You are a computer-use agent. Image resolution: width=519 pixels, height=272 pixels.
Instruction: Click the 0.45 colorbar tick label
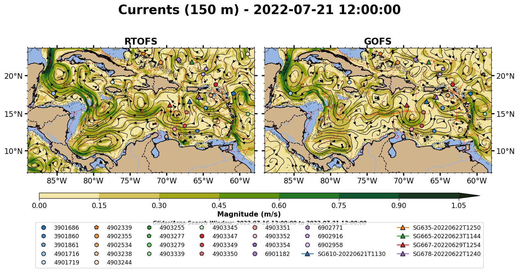[219, 206]
